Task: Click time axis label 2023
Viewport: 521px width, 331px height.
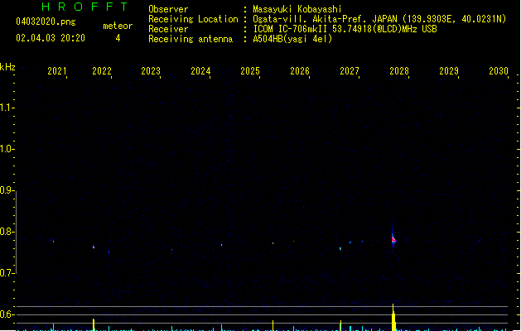Action: pyautogui.click(x=151, y=71)
